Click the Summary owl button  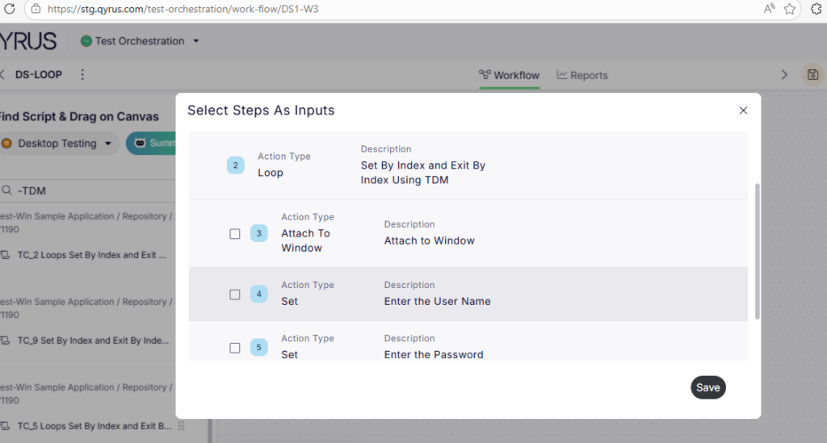click(151, 144)
